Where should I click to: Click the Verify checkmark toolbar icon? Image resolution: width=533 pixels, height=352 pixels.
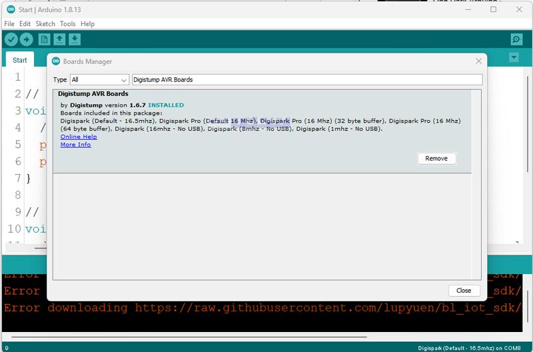11,39
